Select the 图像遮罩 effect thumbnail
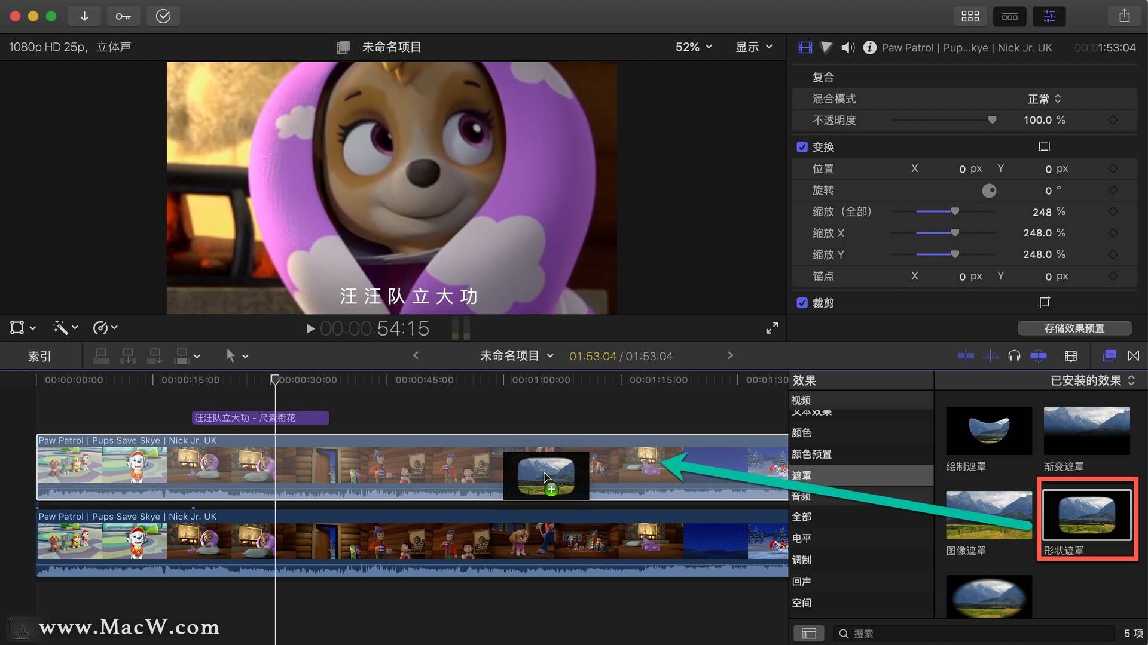 coord(989,515)
